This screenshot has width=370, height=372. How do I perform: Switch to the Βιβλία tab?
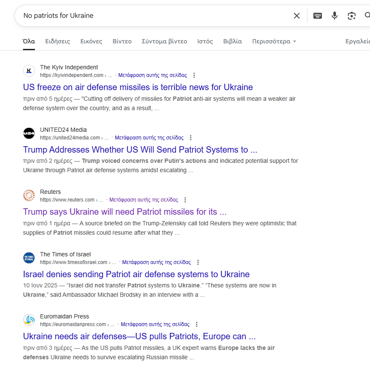(x=232, y=41)
